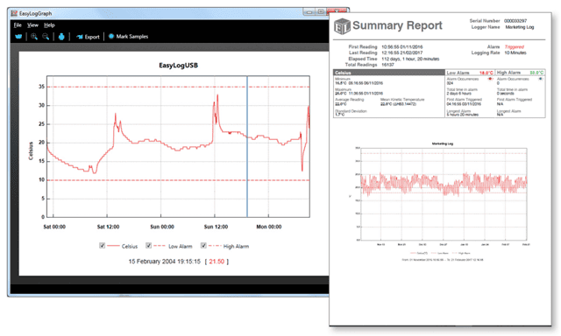Click the '2 days 6 hours' alarm time
Viewport: 561px width, 336px height.
coord(458,94)
